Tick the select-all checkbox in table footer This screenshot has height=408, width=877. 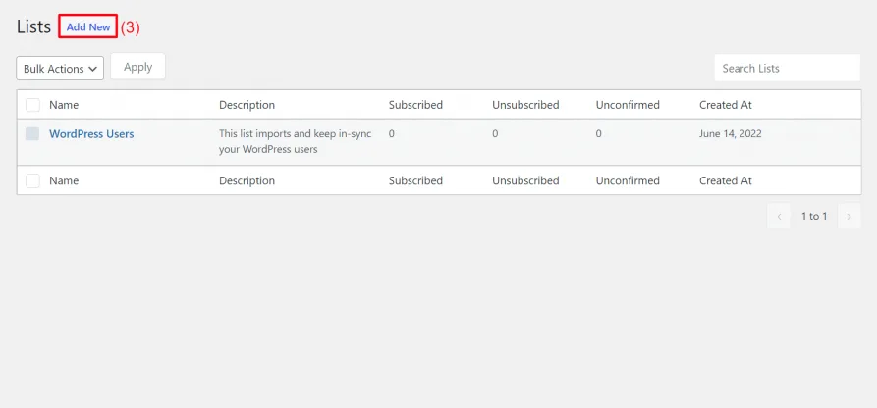click(32, 180)
